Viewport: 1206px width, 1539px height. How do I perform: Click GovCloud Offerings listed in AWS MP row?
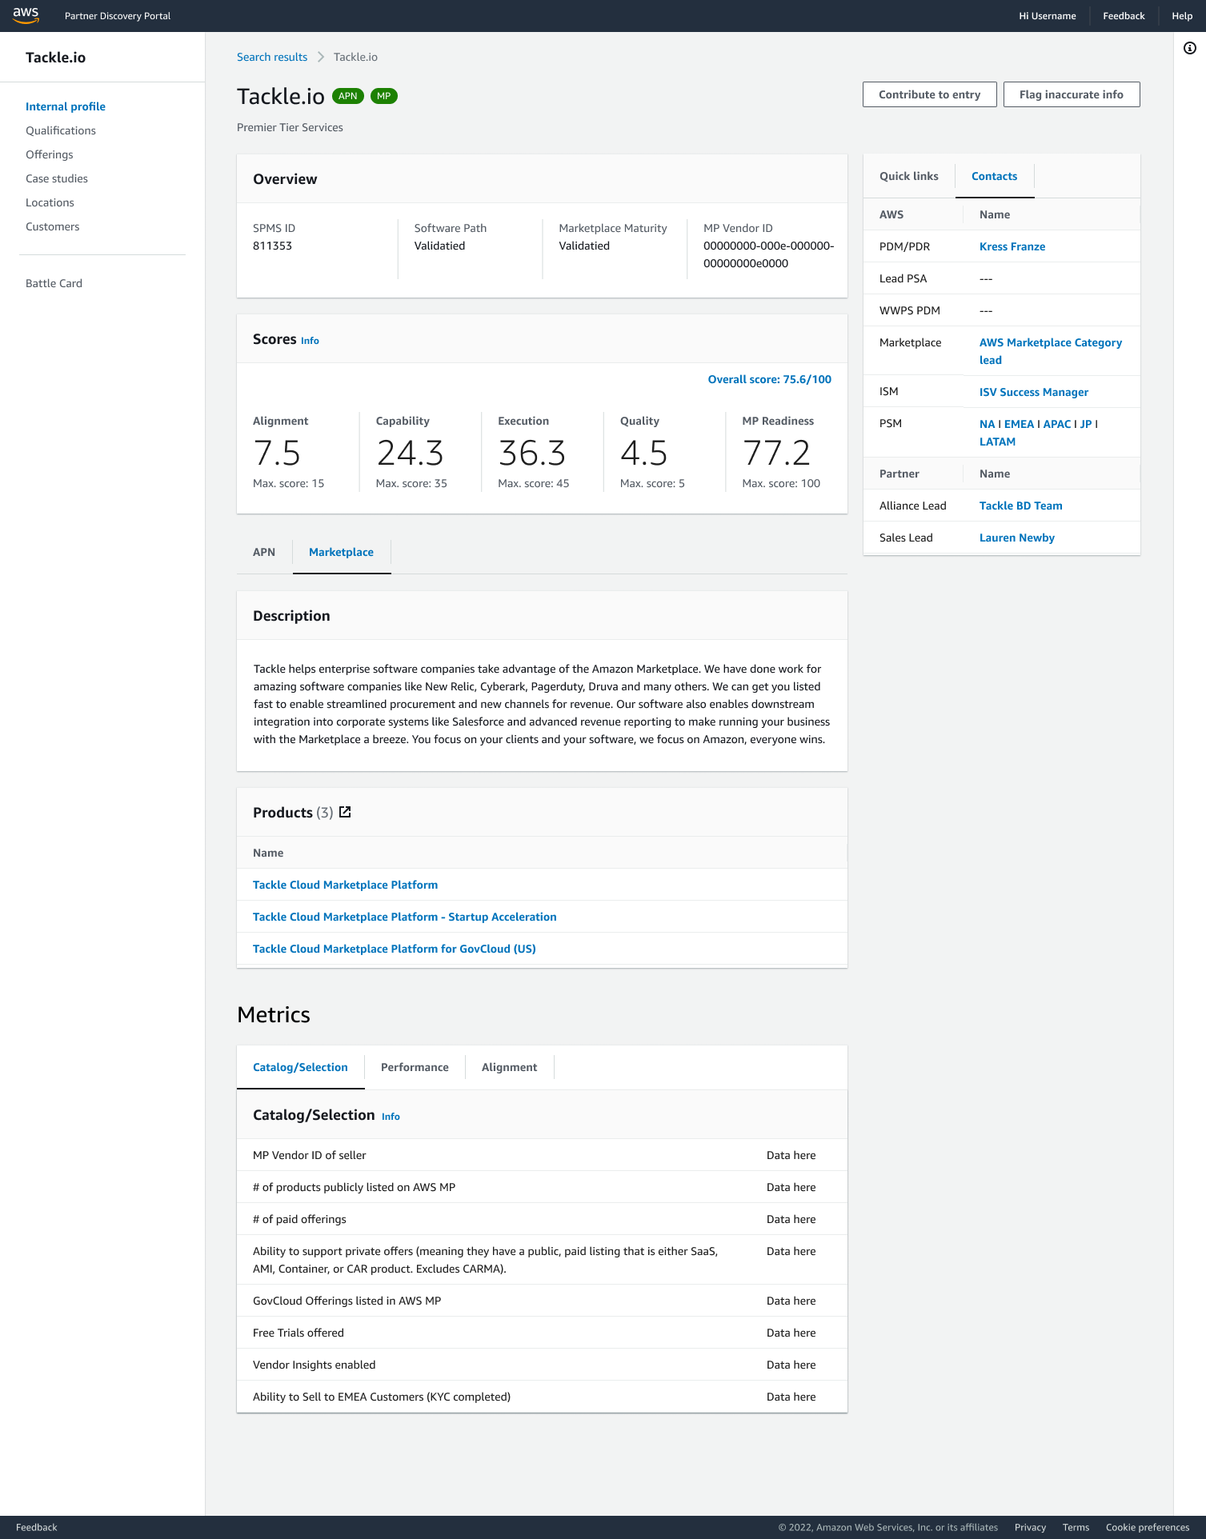(x=542, y=1301)
